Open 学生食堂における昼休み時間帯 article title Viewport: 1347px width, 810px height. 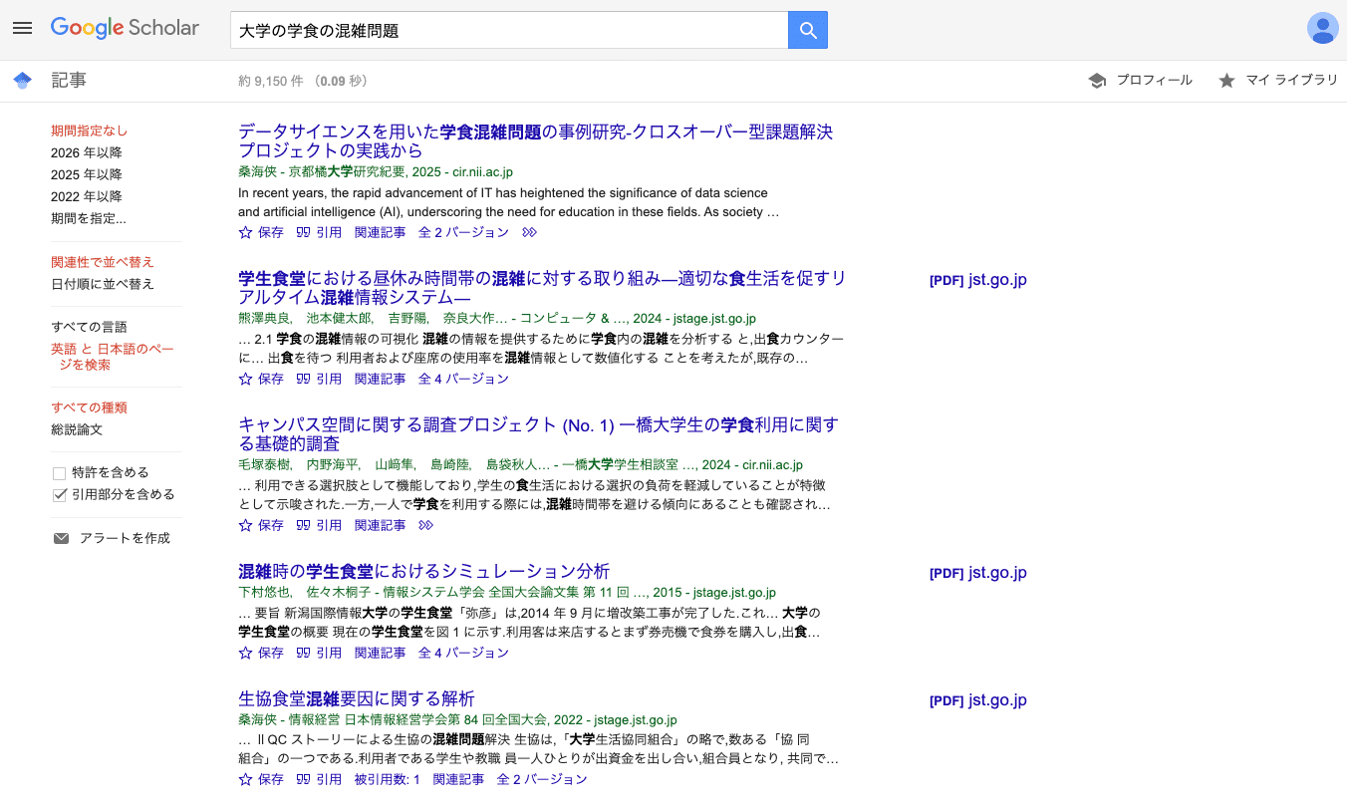point(542,288)
